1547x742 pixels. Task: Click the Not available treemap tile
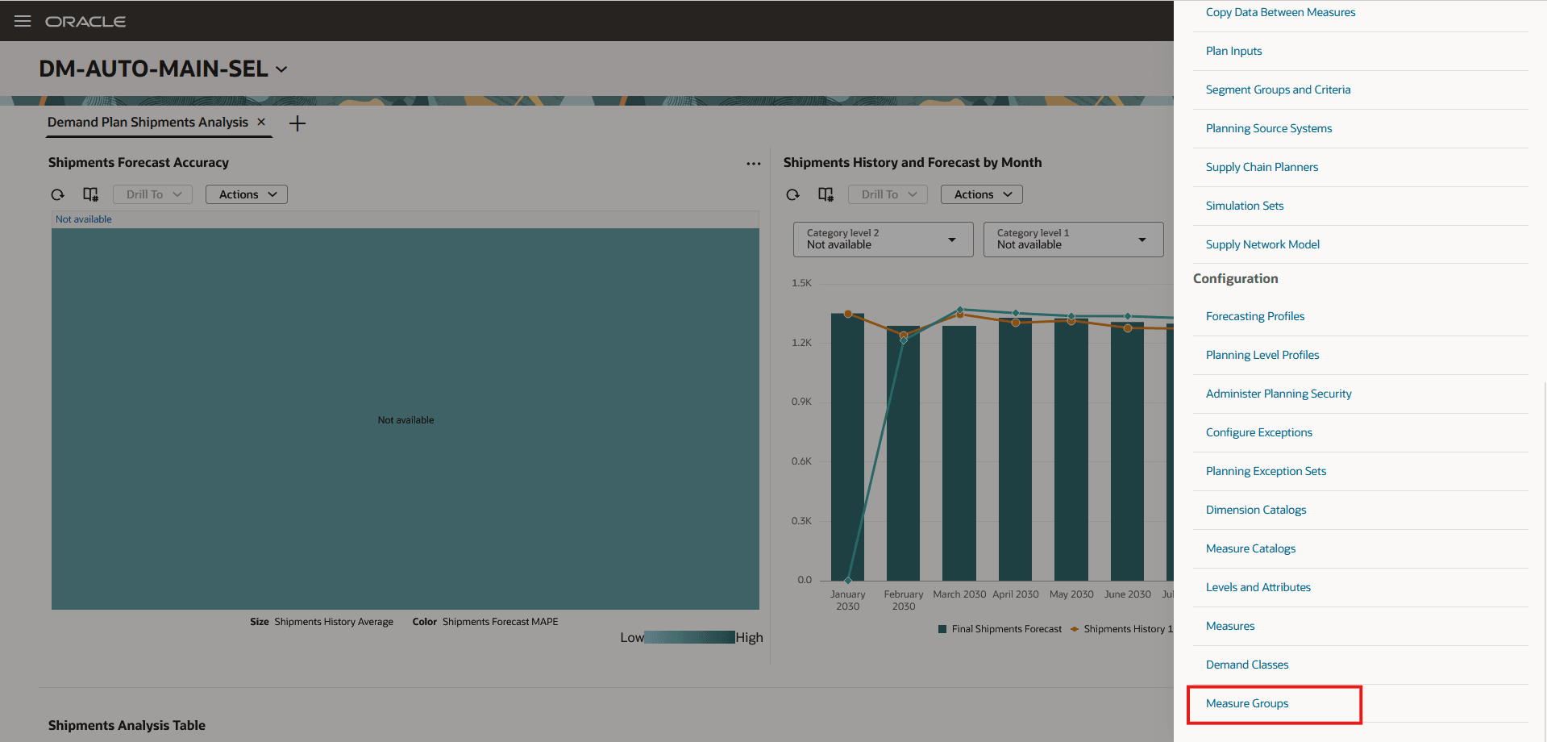pos(405,419)
